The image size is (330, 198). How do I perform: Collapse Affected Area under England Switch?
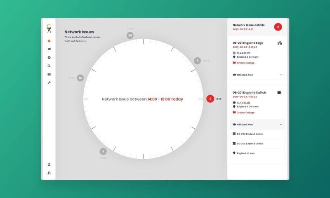pyautogui.click(x=257, y=125)
